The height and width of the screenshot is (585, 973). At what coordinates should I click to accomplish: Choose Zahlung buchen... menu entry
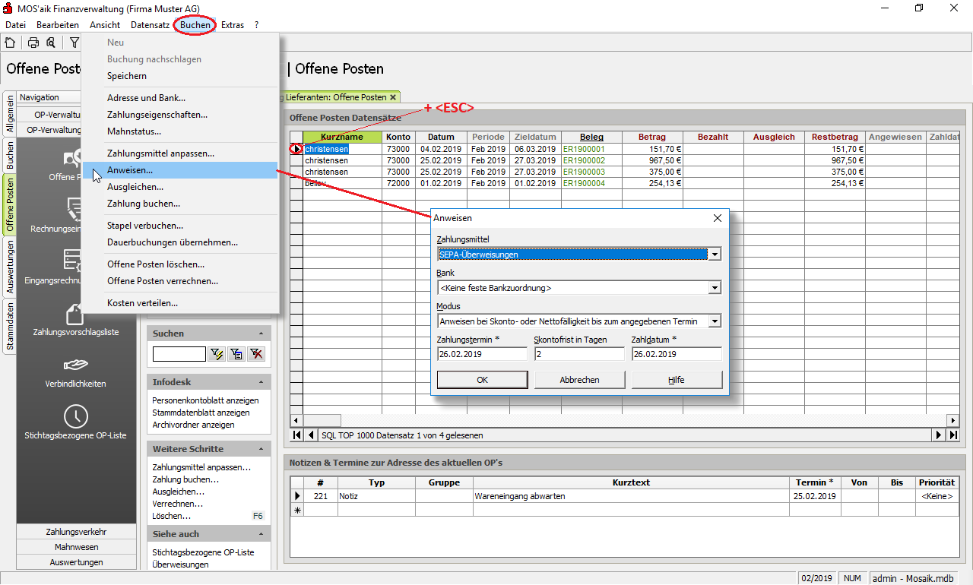[x=144, y=204]
